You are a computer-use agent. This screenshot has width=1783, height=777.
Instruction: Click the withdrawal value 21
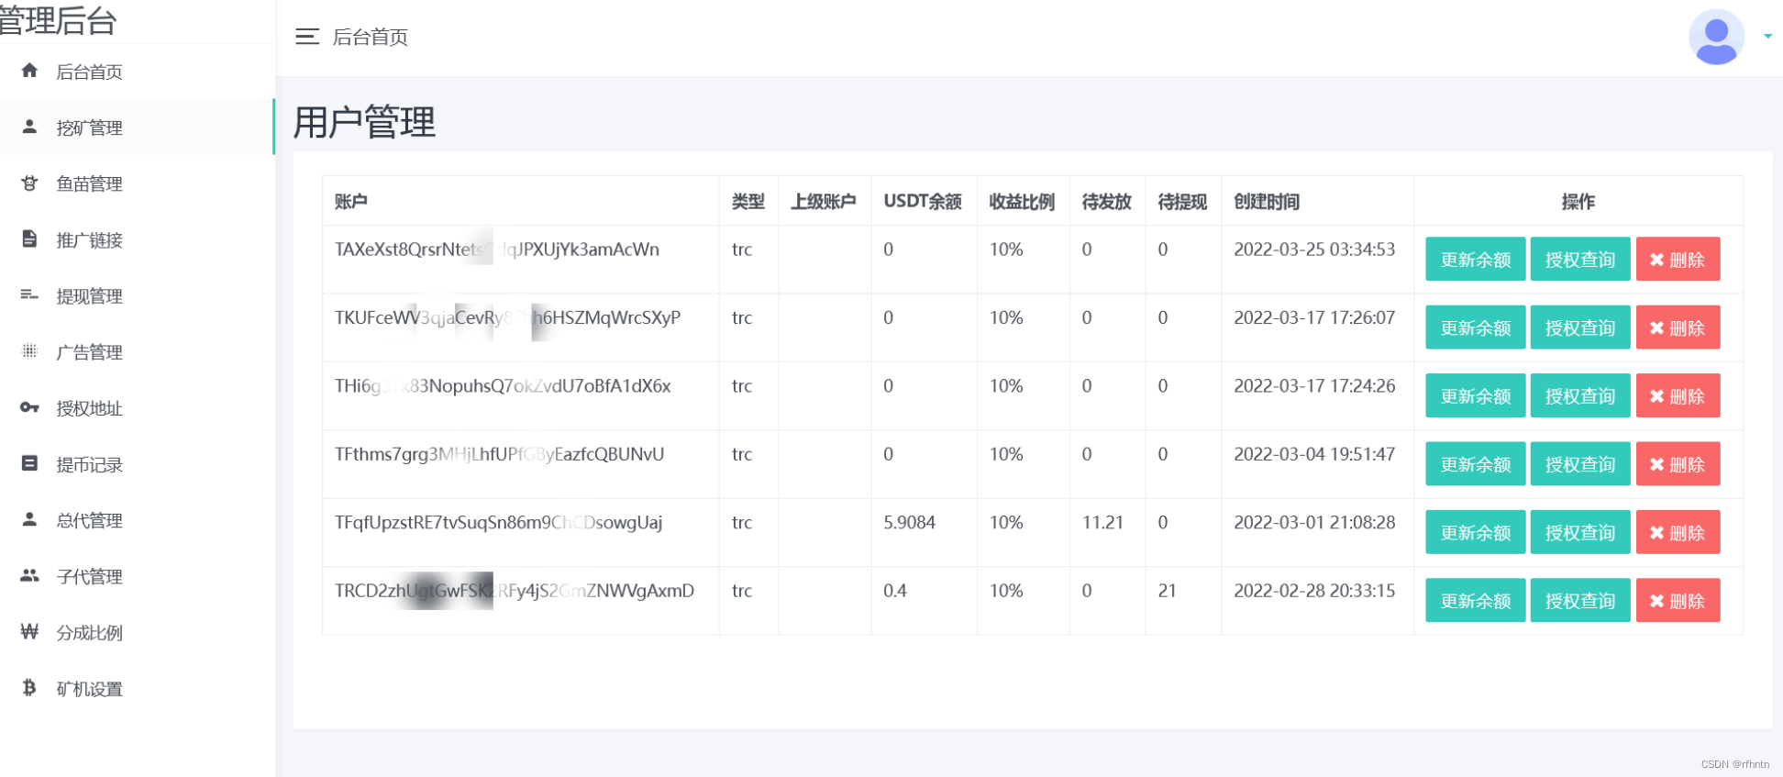tap(1167, 591)
